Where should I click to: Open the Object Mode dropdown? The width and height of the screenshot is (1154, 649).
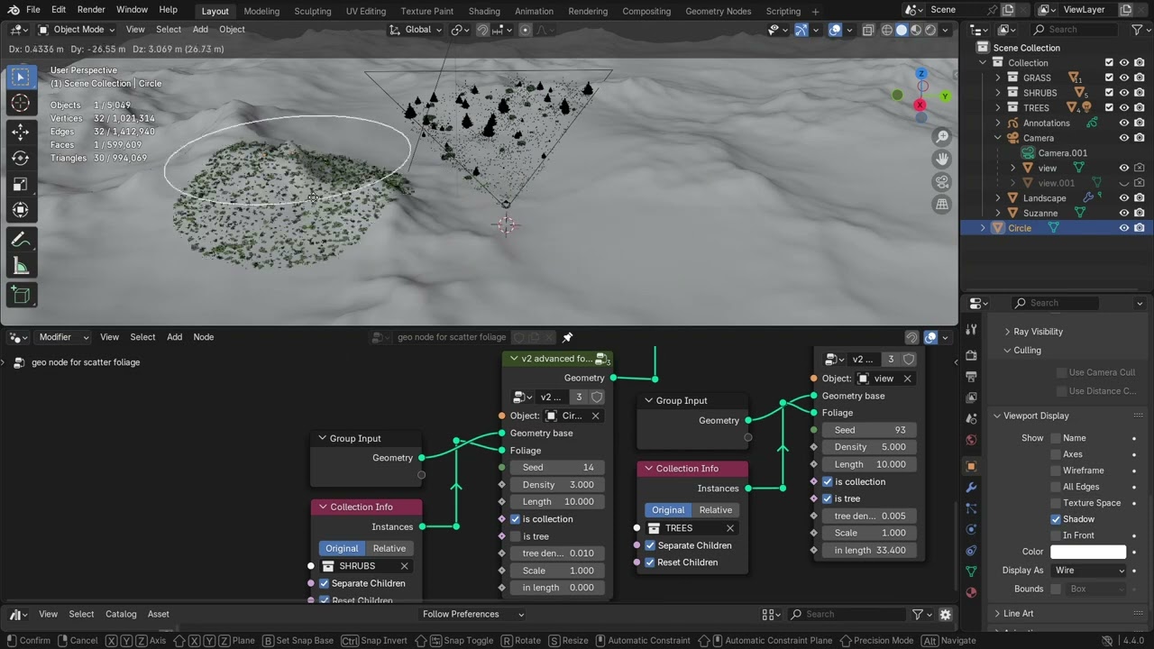77,30
